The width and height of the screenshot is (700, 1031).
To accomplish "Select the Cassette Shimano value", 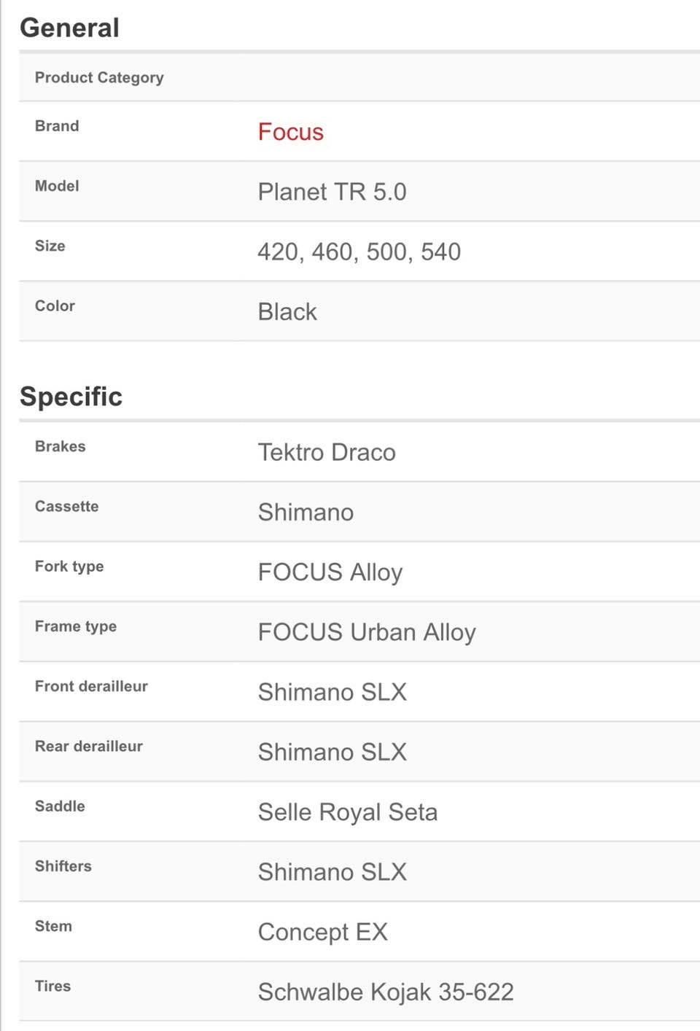I will tap(306, 513).
